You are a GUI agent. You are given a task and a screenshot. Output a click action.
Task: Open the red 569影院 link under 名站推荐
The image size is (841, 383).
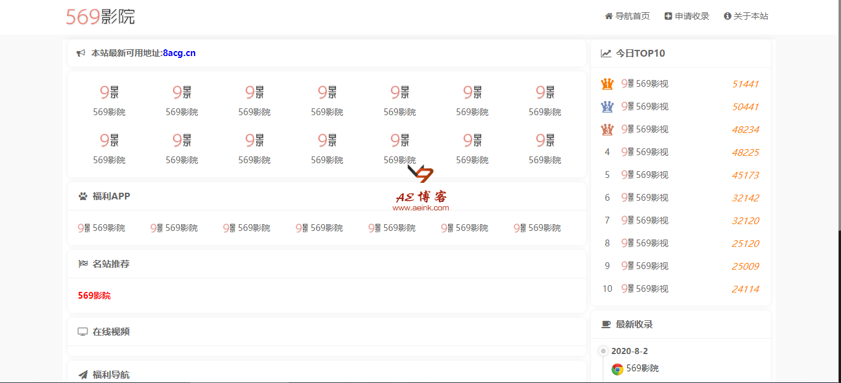[94, 296]
